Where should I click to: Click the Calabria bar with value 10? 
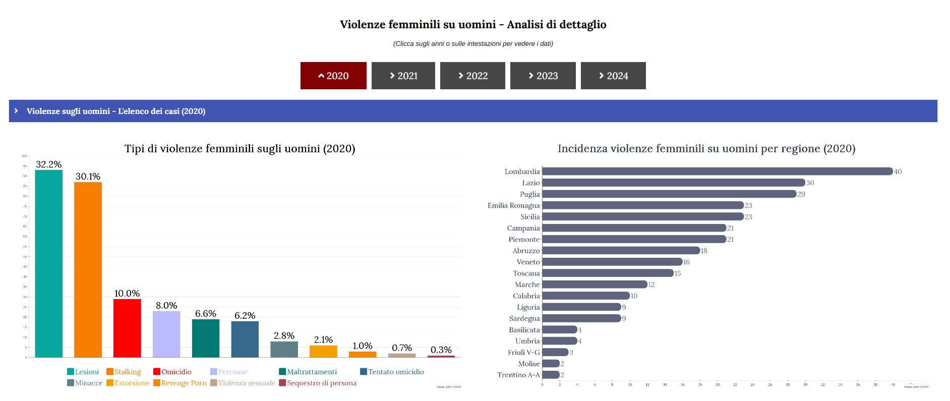click(586, 296)
